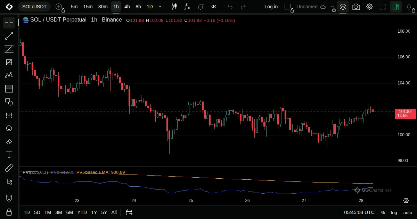The image size is (417, 219).
Task: Open price scale settings gear at bottom right
Action: tap(406, 201)
